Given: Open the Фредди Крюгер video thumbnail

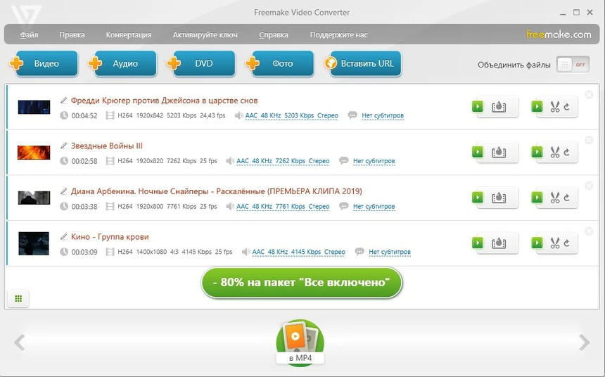Looking at the screenshot, I should click(34, 107).
